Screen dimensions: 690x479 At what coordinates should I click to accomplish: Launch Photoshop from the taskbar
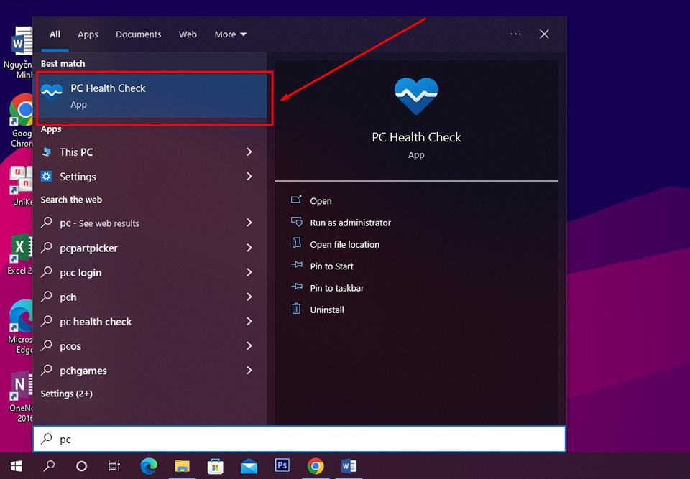tap(282, 466)
